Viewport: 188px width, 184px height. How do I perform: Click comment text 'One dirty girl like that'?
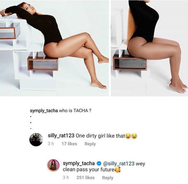[x=100, y=136]
